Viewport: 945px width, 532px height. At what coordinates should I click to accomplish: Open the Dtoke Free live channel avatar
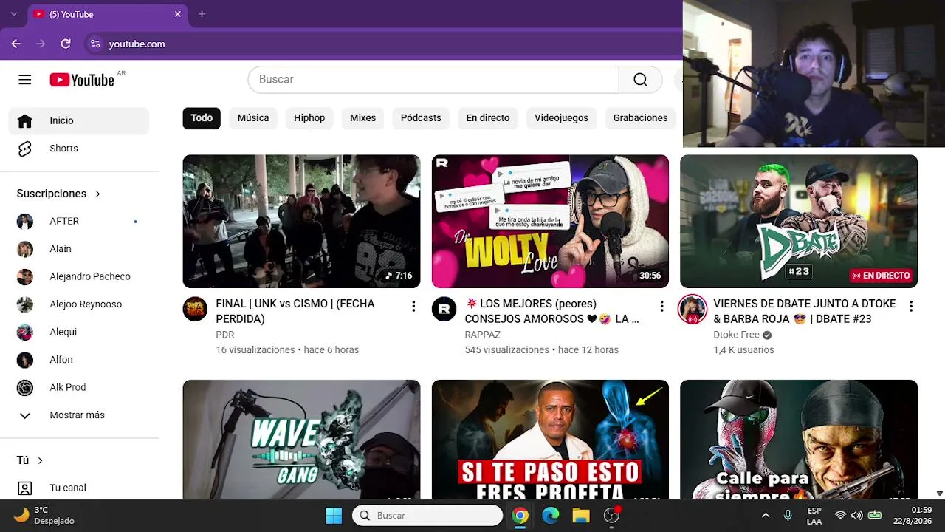[693, 309]
